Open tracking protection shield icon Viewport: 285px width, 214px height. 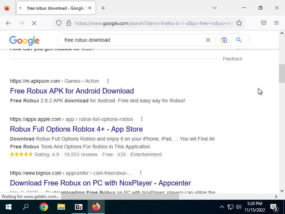[59, 23]
